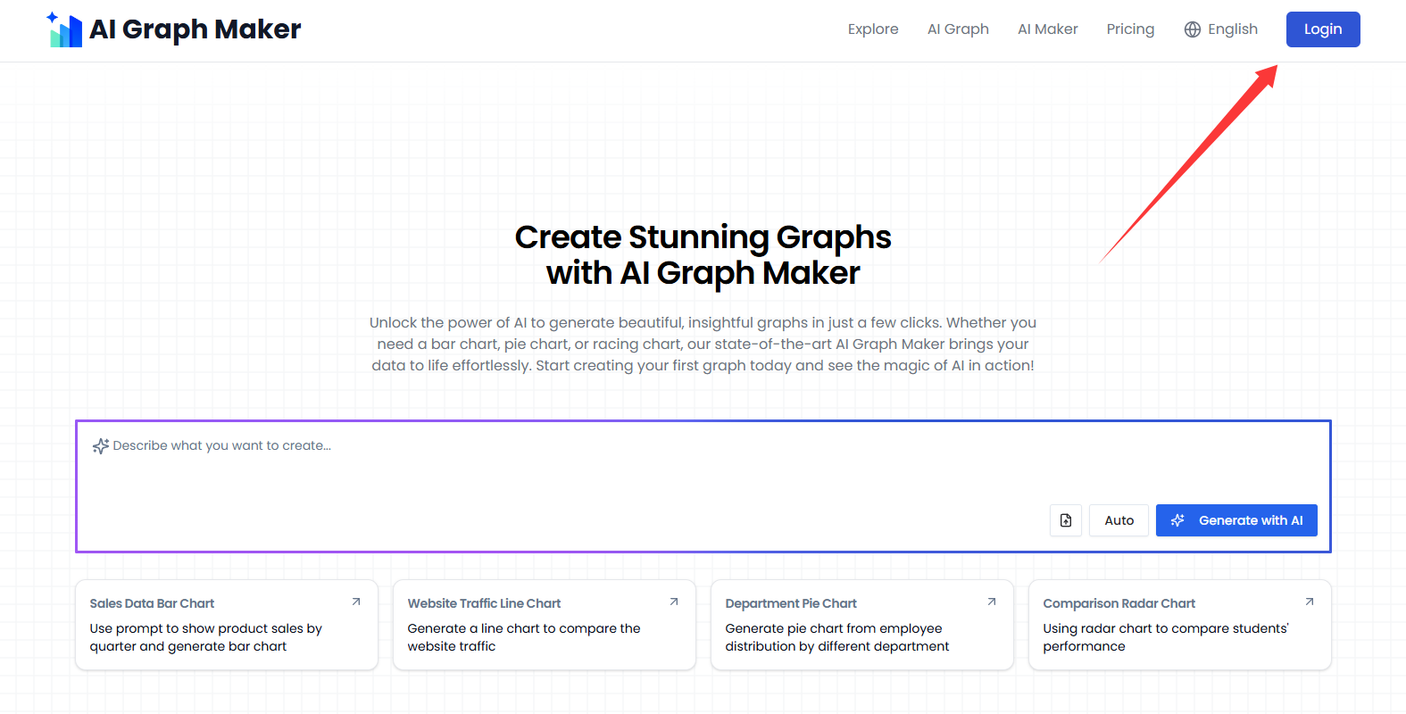Screen dimensions: 1406x714
Task: Navigate to the Pricing page
Action: (1130, 29)
